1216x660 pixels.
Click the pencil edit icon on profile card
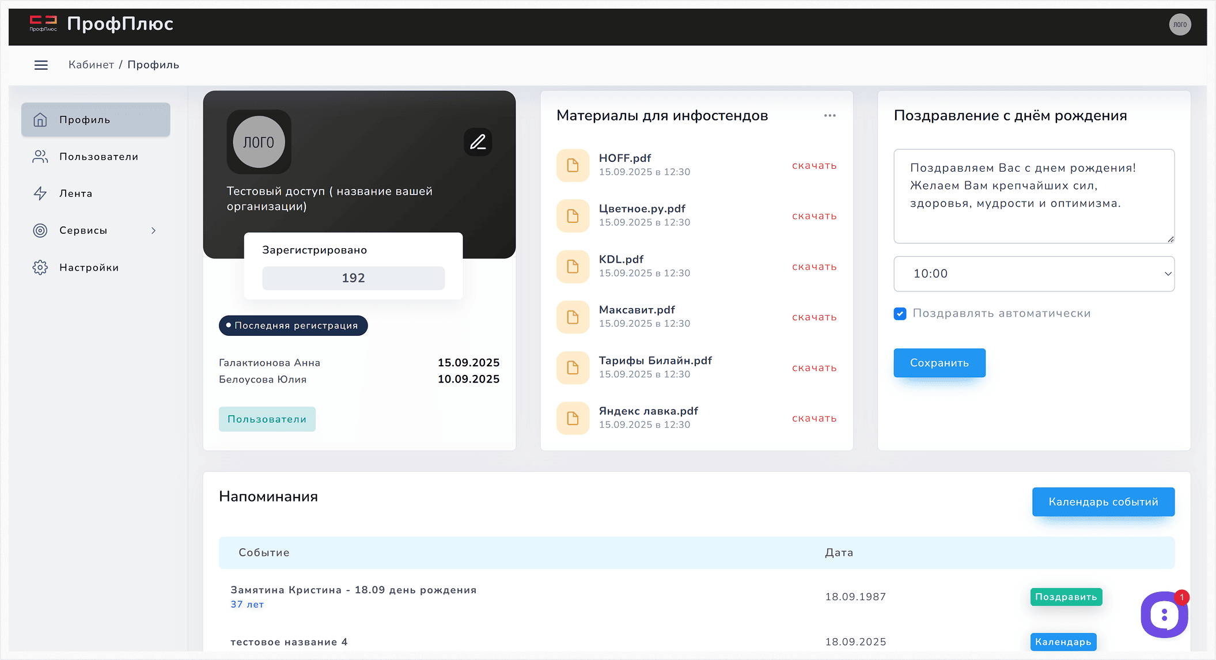click(x=478, y=142)
